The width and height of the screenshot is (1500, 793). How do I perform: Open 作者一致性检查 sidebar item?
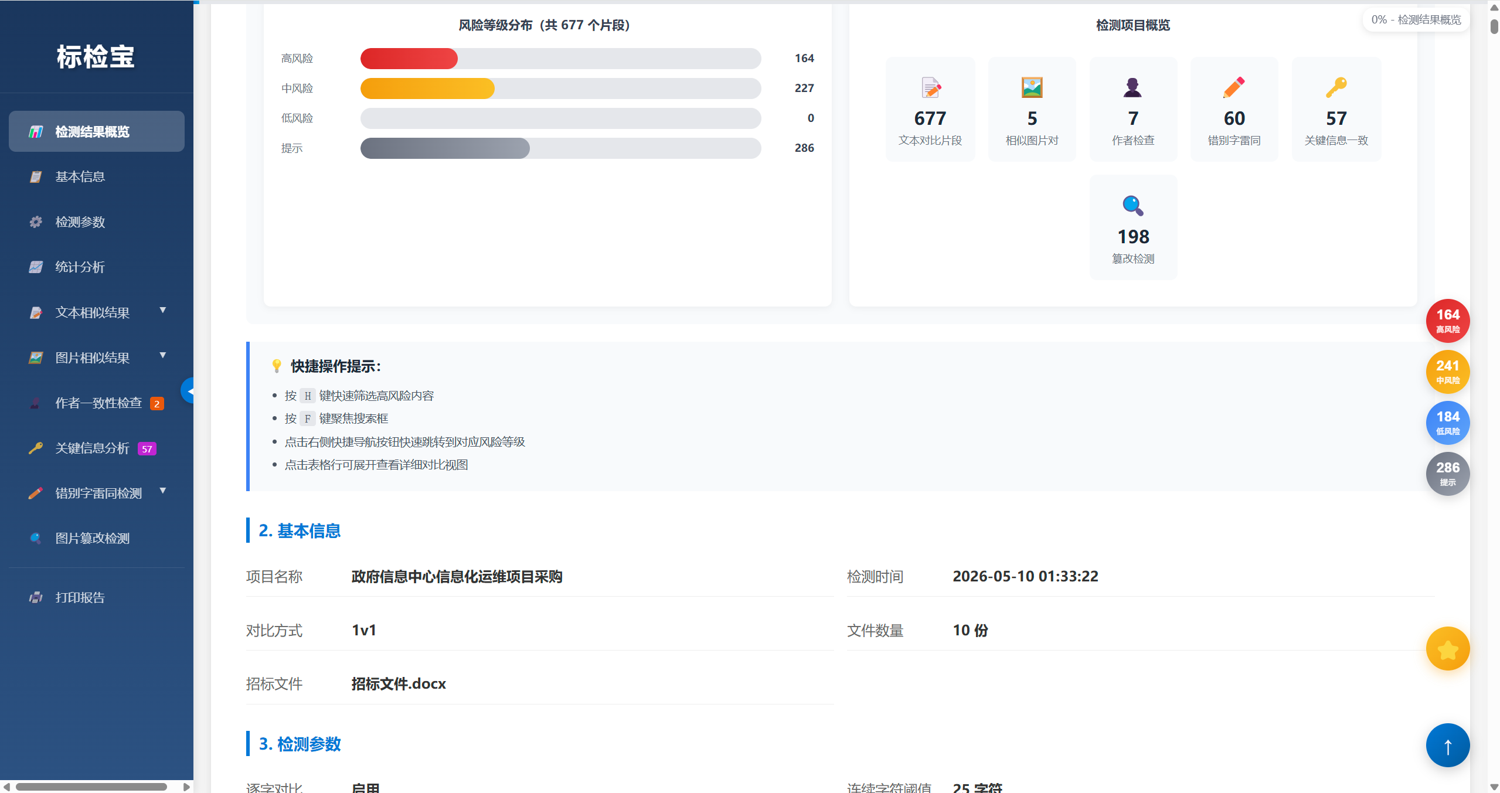tap(97, 403)
